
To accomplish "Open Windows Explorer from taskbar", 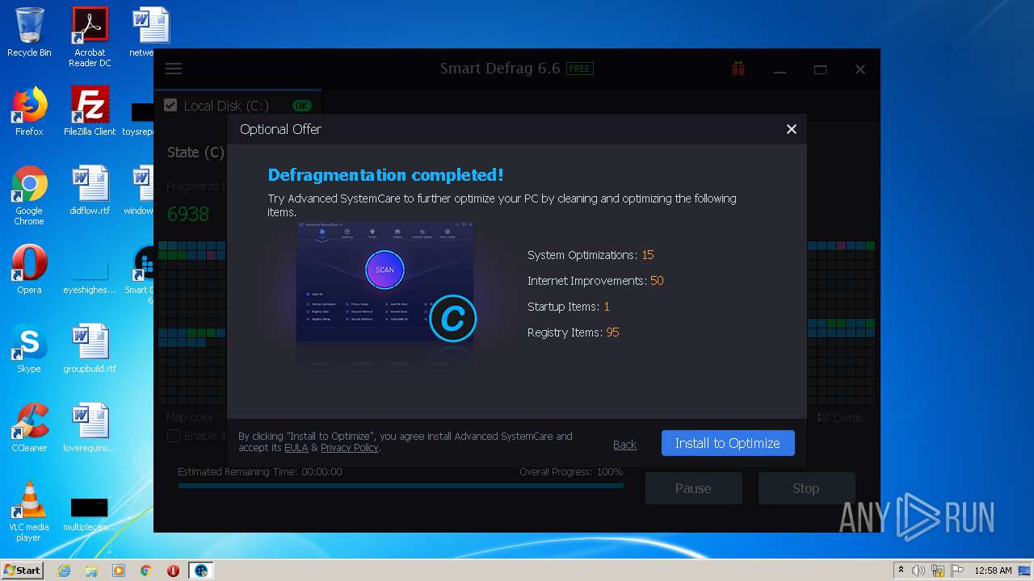I will coord(91,571).
